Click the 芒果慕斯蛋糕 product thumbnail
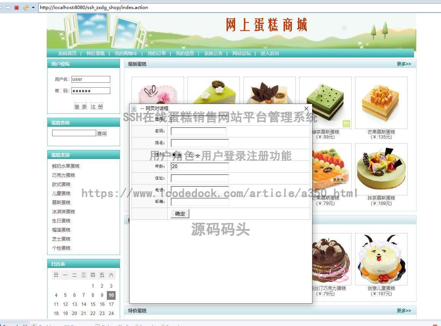 click(x=381, y=103)
